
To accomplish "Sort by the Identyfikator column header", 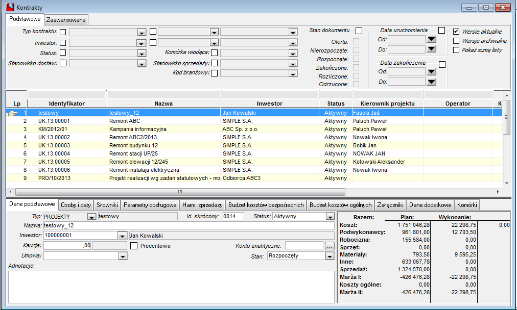I will tap(67, 104).
